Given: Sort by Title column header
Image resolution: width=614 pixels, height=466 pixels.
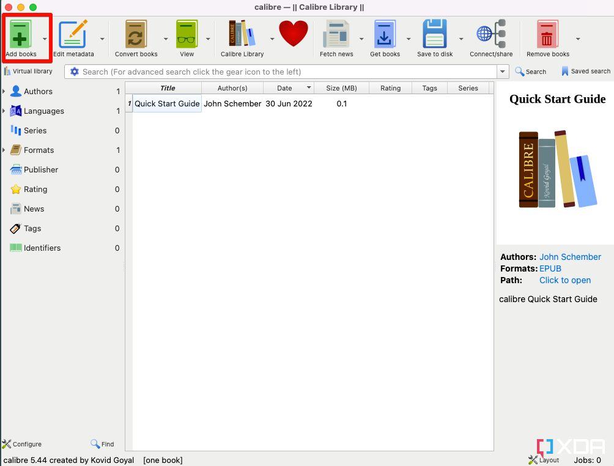Looking at the screenshot, I should (x=167, y=88).
